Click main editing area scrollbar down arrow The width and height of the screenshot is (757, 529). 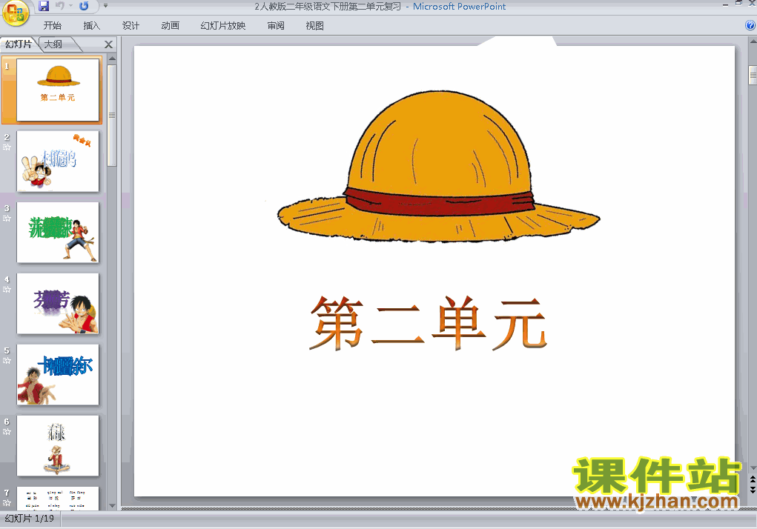coord(753,468)
